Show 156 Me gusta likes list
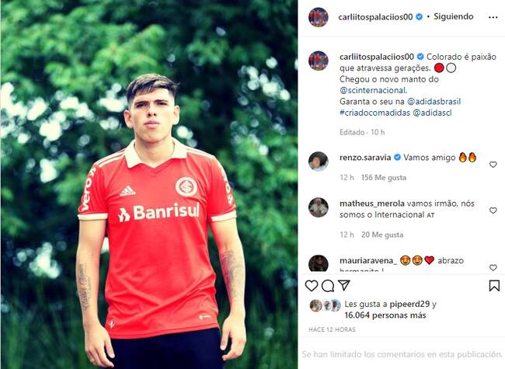This screenshot has height=369, width=505. point(384,178)
